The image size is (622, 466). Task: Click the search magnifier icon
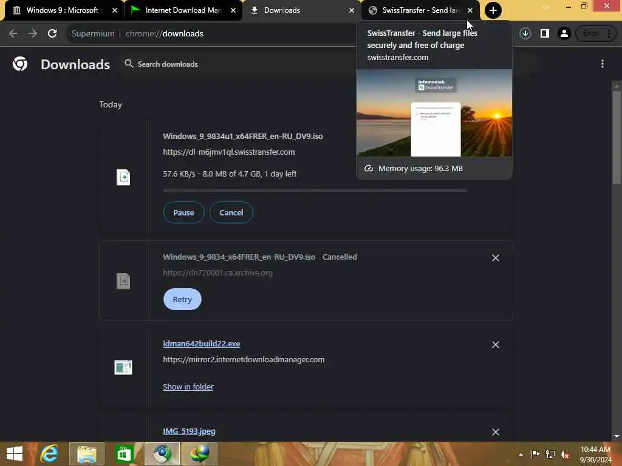(129, 64)
